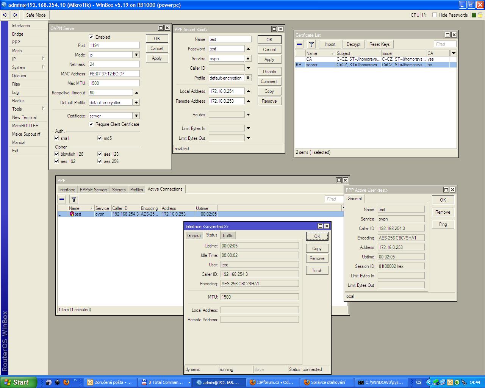Open the General tab in the ovpn-test interface

pyautogui.click(x=194, y=235)
